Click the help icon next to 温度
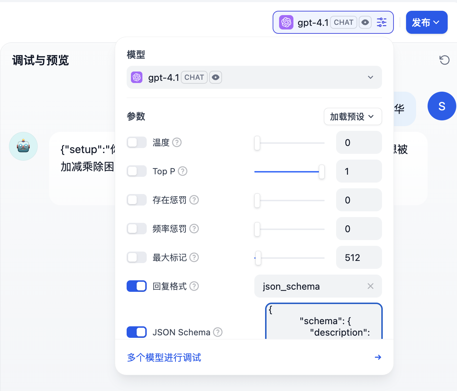Image resolution: width=457 pixels, height=391 pixels. [x=177, y=143]
